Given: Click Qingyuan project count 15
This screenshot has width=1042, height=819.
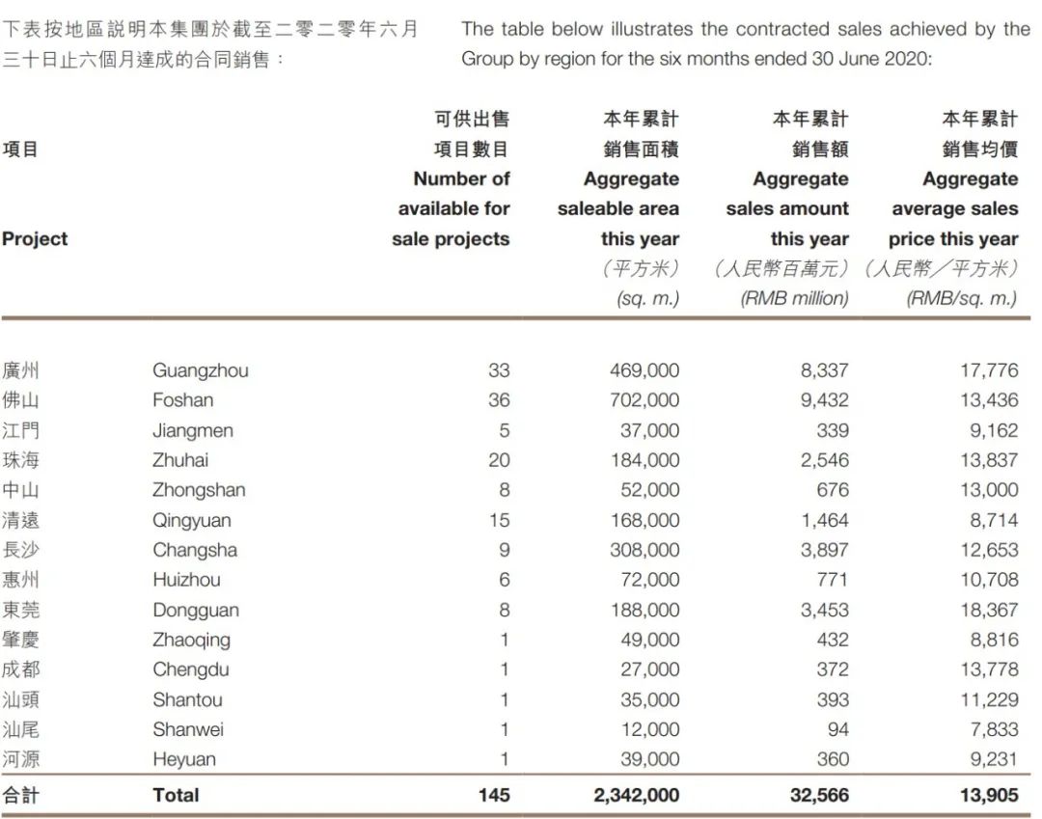Looking at the screenshot, I should click(x=499, y=520).
